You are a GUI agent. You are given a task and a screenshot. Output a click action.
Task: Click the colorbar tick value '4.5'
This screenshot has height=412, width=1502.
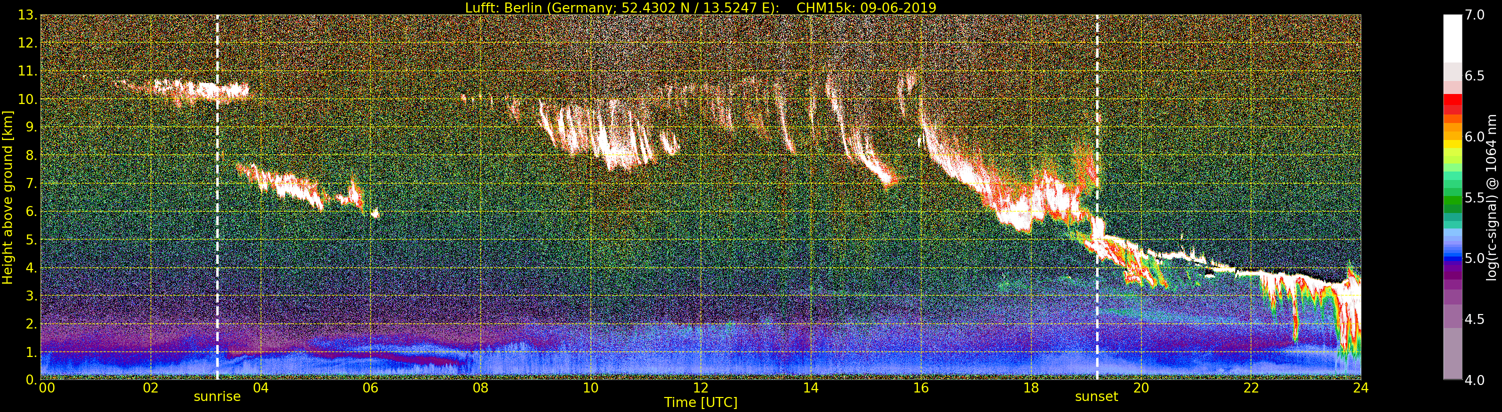pos(1474,319)
